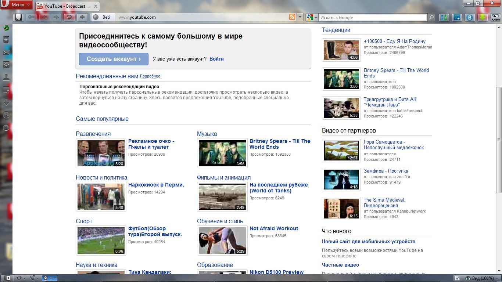Open Триагрутрика и Витя АК video link
502x282 pixels.
pyautogui.click(x=390, y=102)
